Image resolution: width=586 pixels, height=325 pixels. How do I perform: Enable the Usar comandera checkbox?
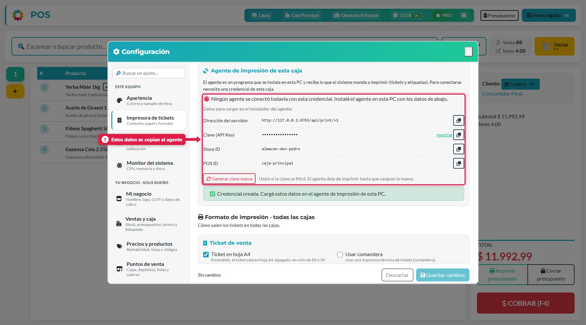pos(340,254)
